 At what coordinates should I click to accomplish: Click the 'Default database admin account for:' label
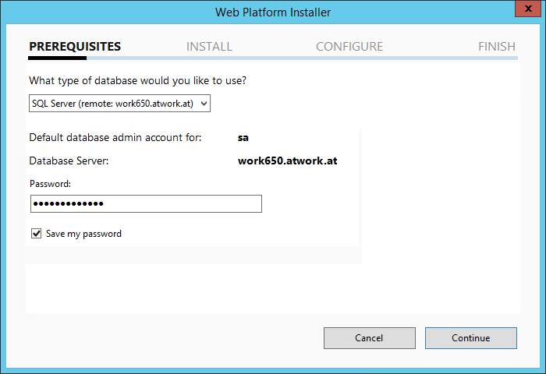(x=115, y=138)
